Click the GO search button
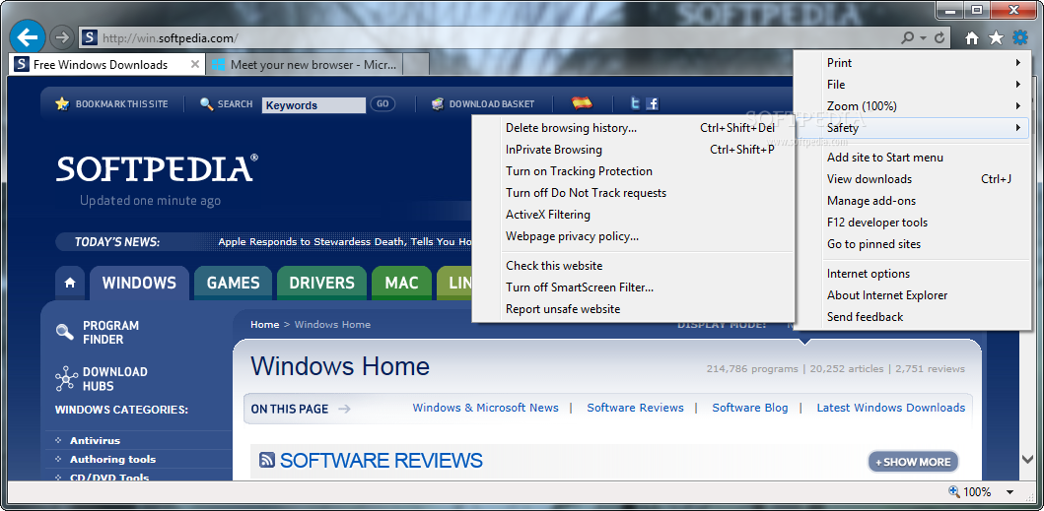 (x=383, y=103)
